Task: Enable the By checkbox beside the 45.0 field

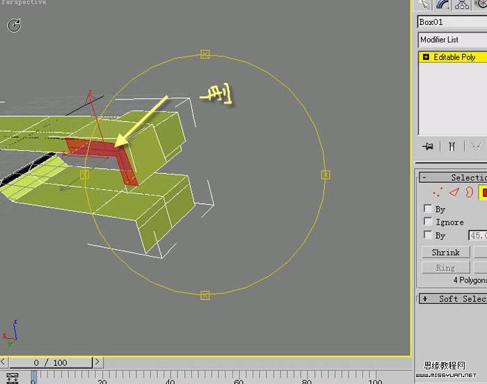Action: pyautogui.click(x=428, y=234)
